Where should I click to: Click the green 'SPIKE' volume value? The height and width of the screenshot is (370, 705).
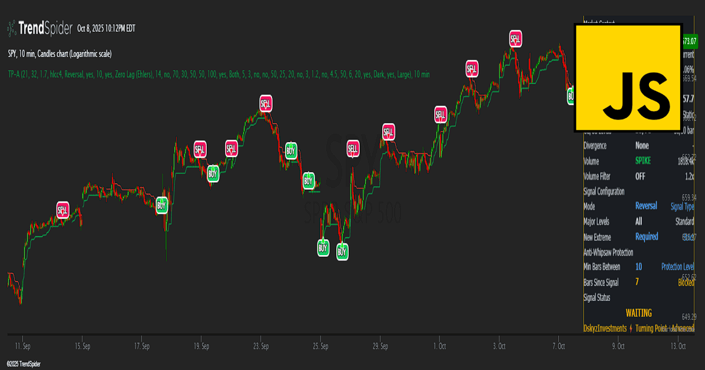coord(643,160)
